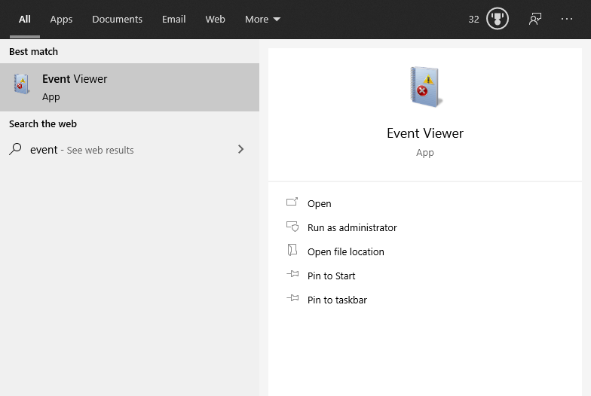The width and height of the screenshot is (591, 396).
Task: Switch to the Email tab
Action: (173, 20)
